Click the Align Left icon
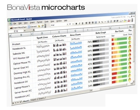This screenshot has width=140, height=110. tap(86, 23)
